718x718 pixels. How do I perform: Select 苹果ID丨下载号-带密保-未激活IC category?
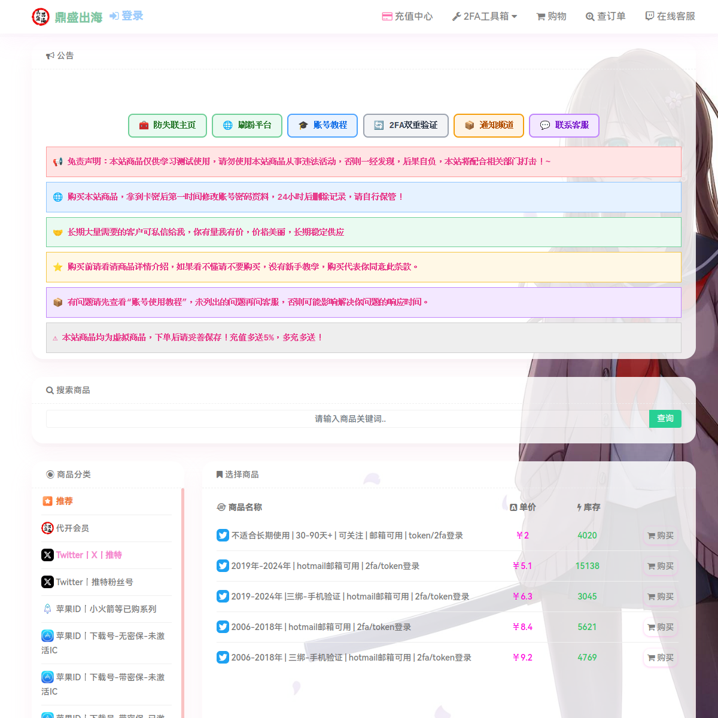(107, 684)
